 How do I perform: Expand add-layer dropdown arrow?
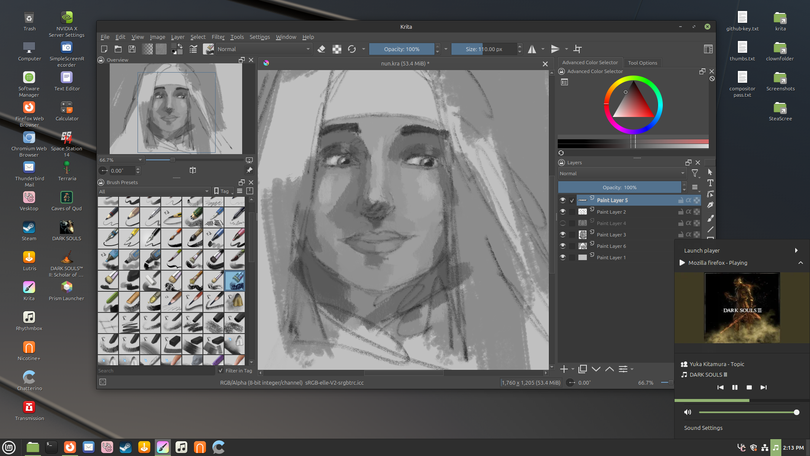click(x=573, y=369)
